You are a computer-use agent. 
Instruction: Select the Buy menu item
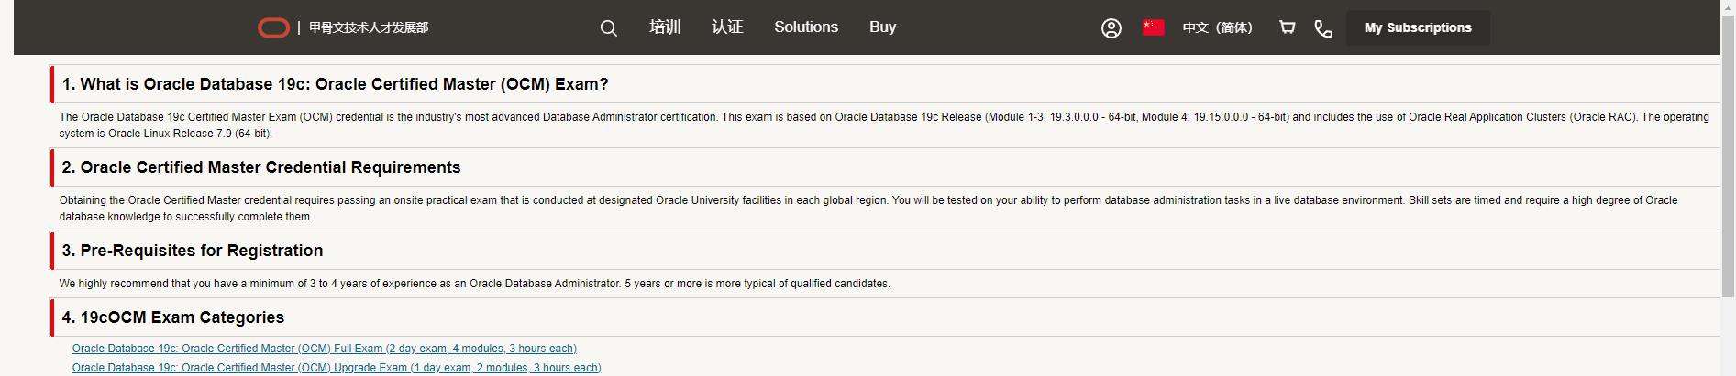[x=883, y=27]
